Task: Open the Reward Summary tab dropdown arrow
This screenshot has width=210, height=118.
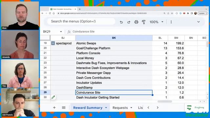Action: (x=106, y=108)
